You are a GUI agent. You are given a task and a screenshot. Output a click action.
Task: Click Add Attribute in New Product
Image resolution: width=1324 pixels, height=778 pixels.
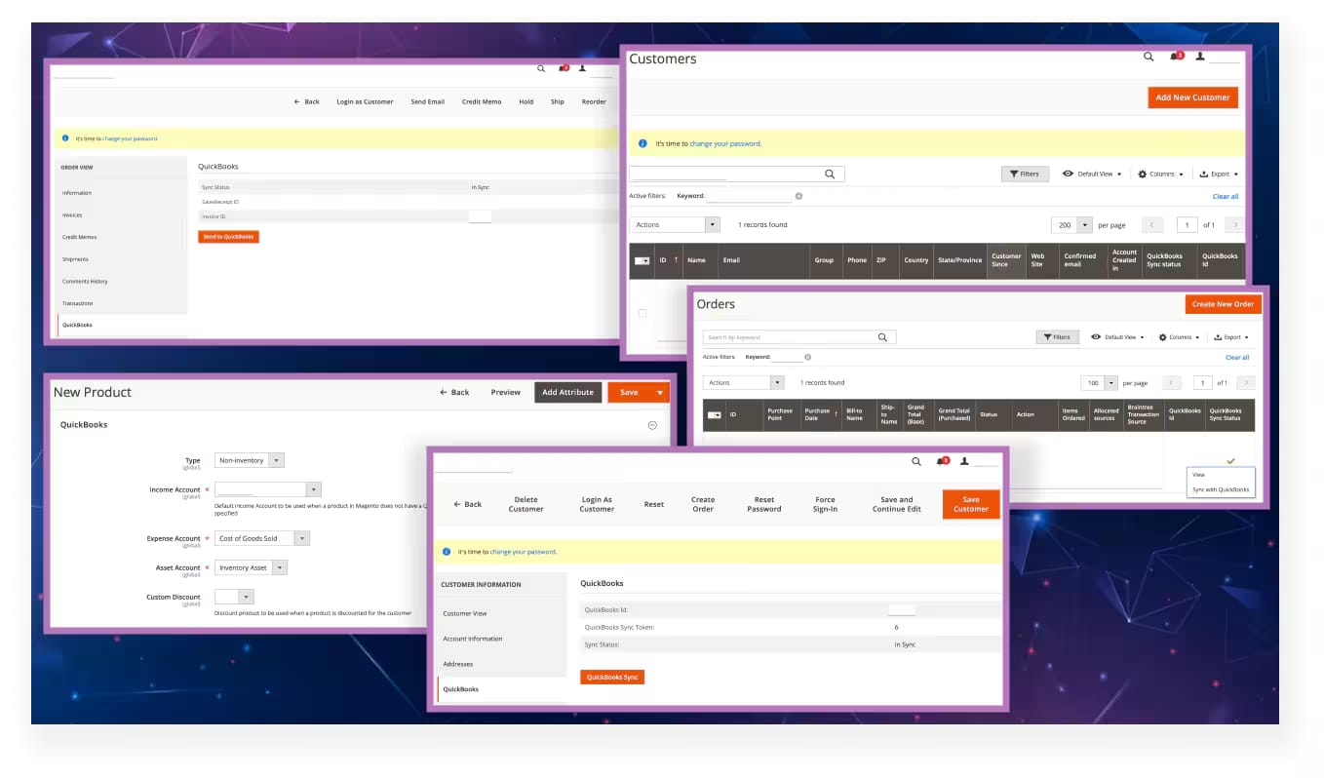[568, 392]
